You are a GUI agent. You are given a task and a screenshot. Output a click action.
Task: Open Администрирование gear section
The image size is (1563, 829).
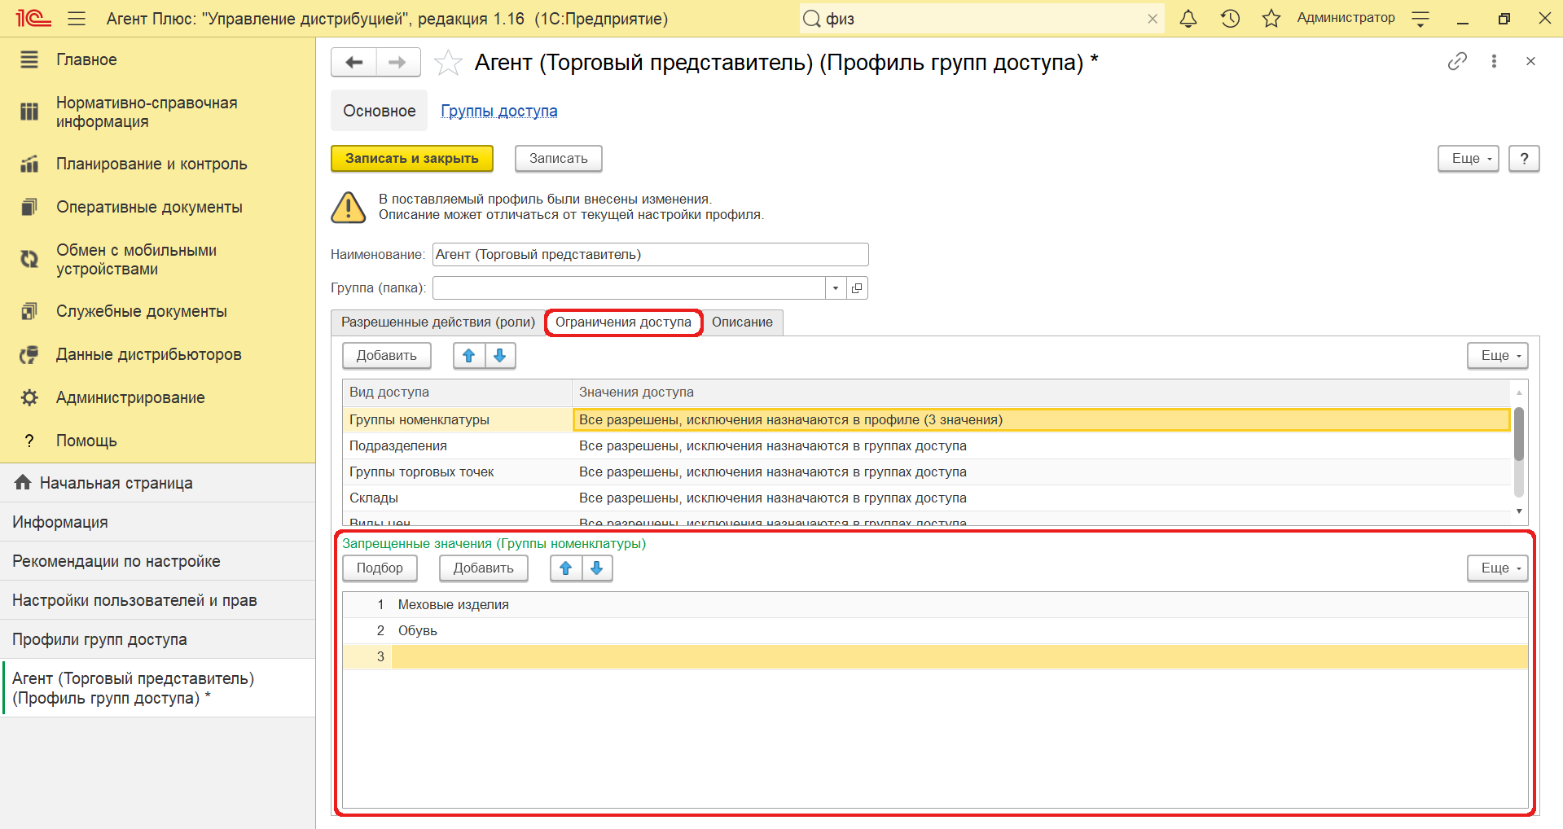click(x=130, y=397)
